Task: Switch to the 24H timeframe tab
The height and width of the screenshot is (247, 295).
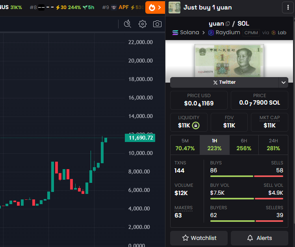Action: coord(273,145)
